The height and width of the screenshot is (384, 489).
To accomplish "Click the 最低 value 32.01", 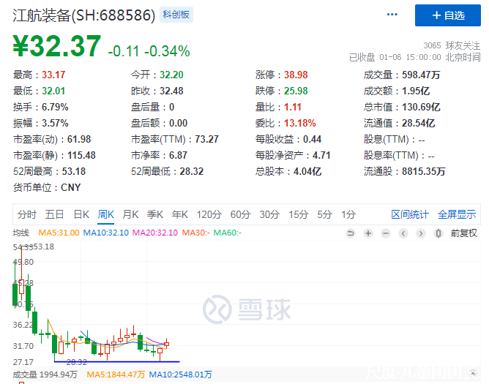I will pyautogui.click(x=53, y=91).
